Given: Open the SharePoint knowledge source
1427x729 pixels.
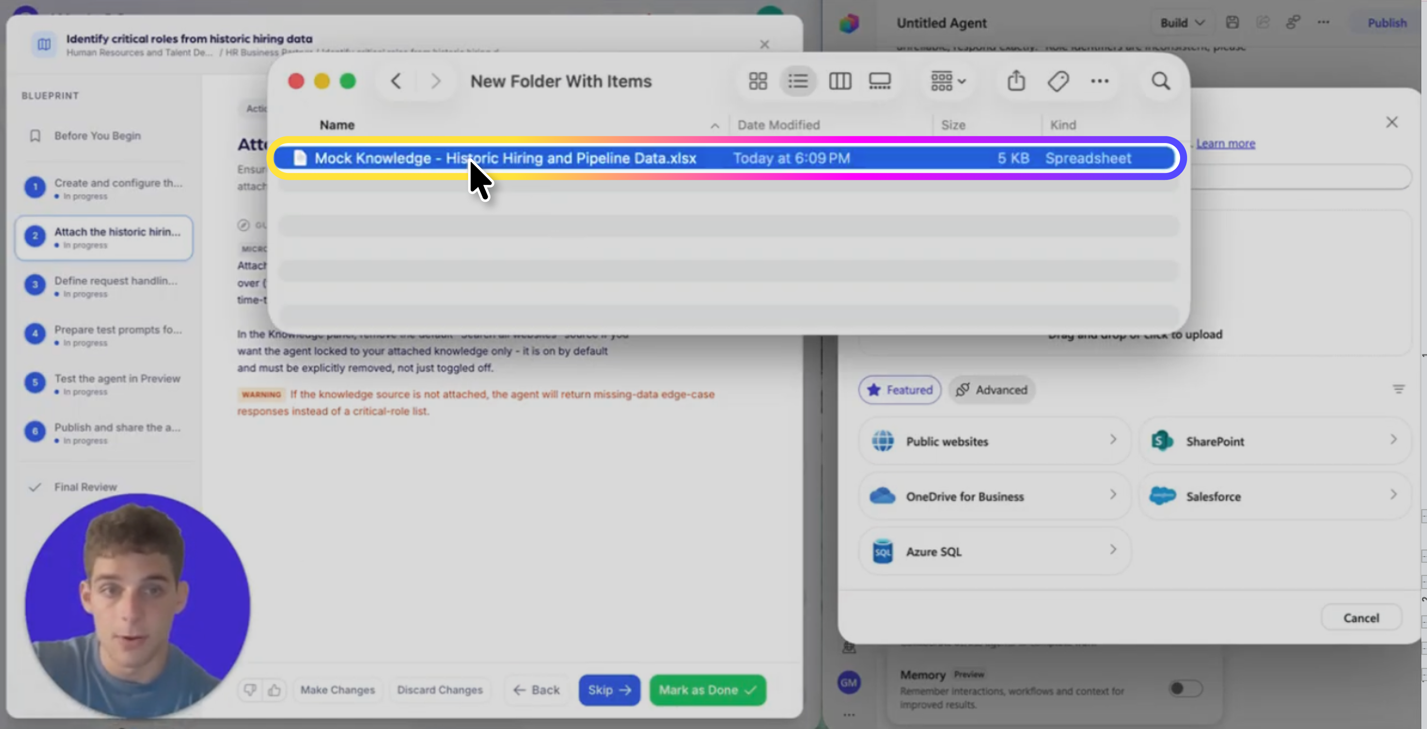Looking at the screenshot, I should tap(1275, 441).
